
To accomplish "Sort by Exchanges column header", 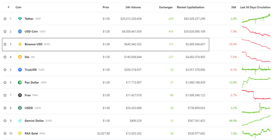I will (x=166, y=7).
